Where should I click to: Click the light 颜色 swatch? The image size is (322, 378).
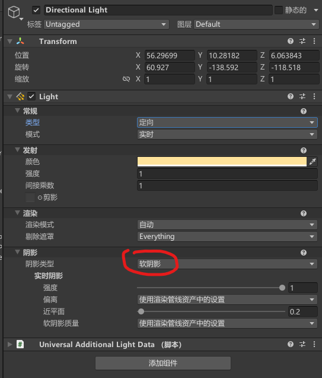(222, 162)
